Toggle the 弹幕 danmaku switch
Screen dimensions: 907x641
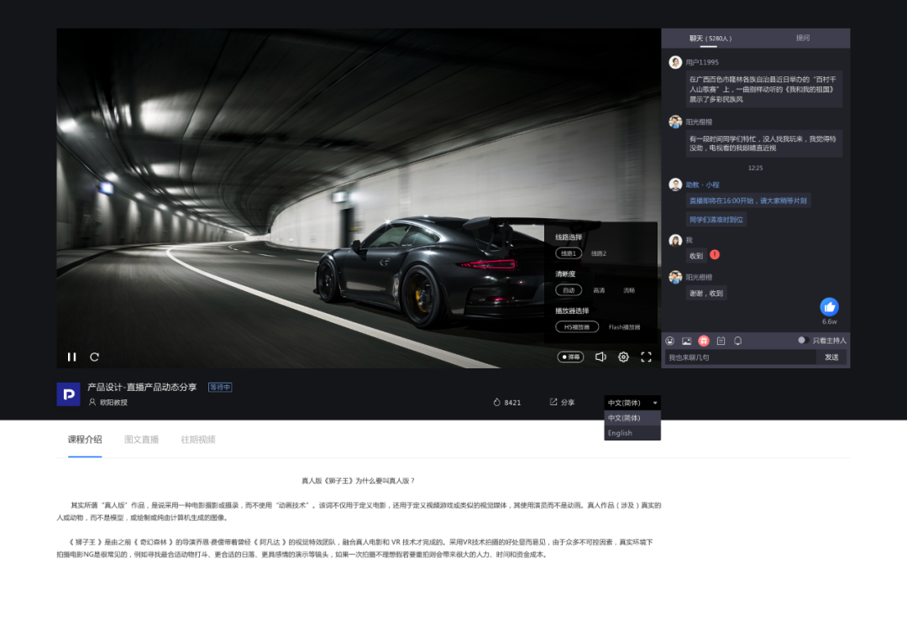tap(570, 357)
